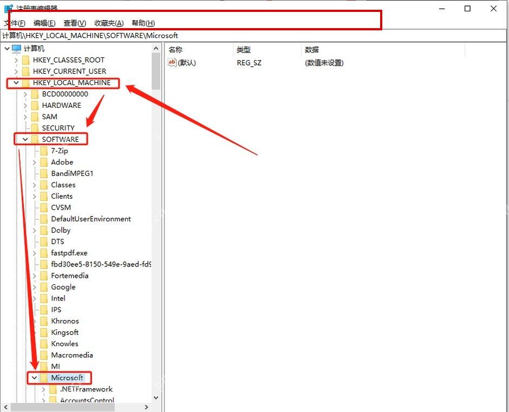The height and width of the screenshot is (412, 509).
Task: Click the 7-Zip folder icon
Action: tap(44, 151)
